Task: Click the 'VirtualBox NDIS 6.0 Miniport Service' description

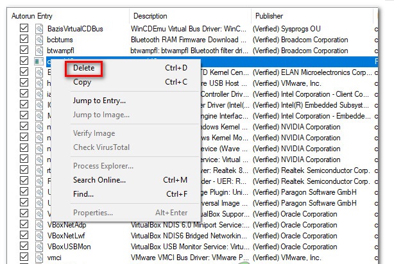Action: coord(190,225)
